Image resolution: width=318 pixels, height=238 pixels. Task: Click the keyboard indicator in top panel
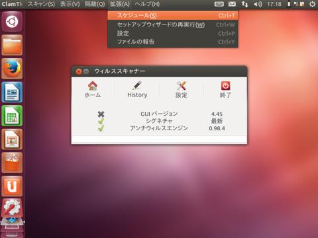pyautogui.click(x=219, y=4)
